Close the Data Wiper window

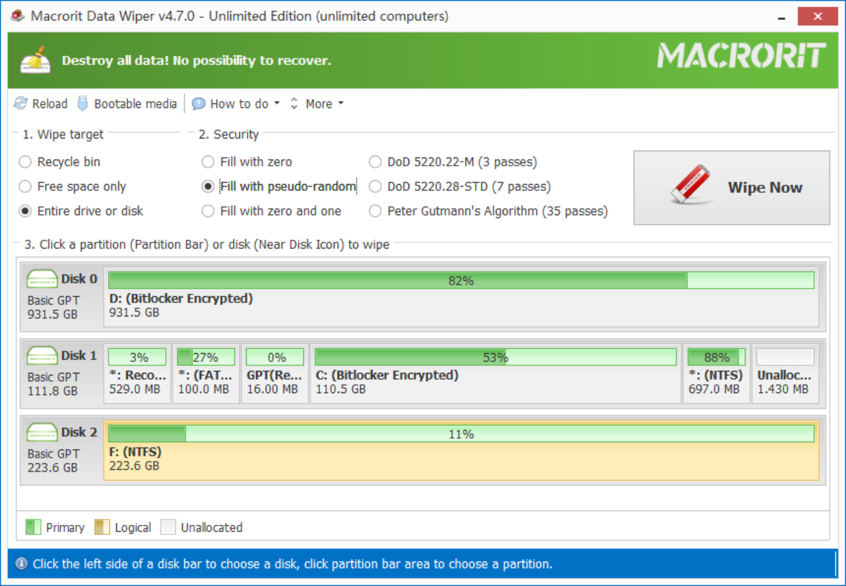(x=817, y=16)
